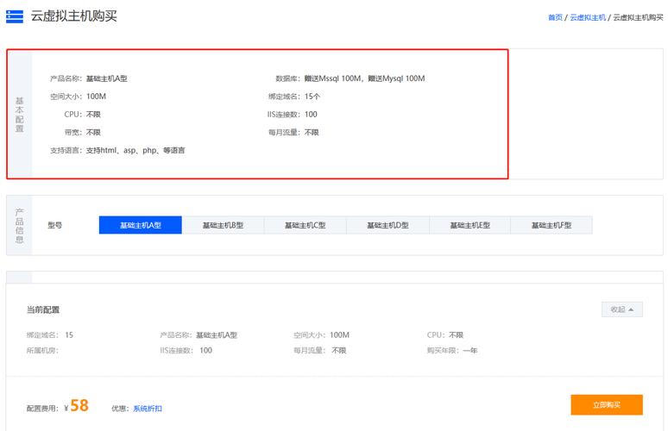
Task: Click the ¥58 configuration price
Action: click(x=79, y=406)
